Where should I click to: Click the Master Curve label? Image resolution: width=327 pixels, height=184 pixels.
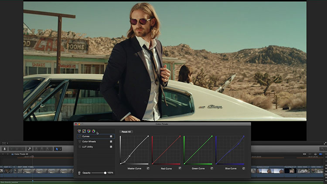click(x=134, y=168)
